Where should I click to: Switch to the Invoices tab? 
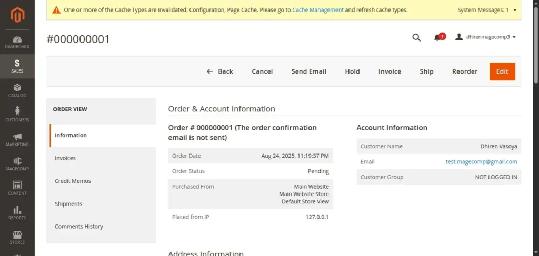[65, 158]
